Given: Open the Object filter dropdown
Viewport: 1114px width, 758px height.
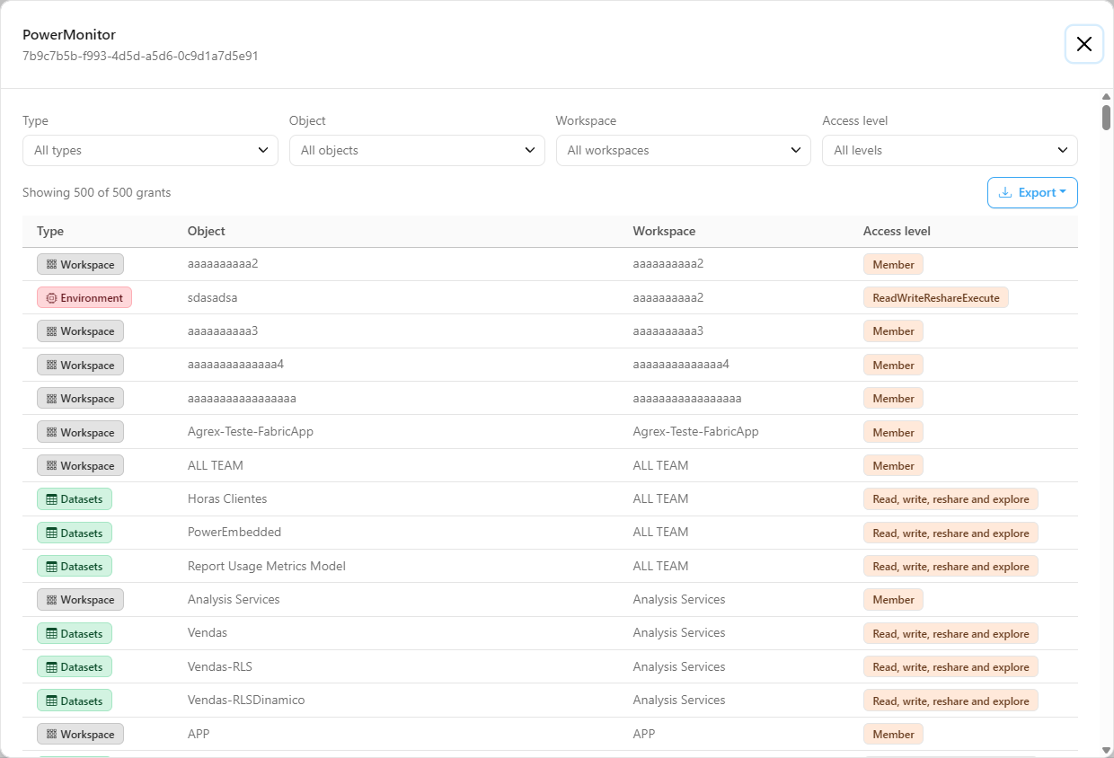Looking at the screenshot, I should pos(417,150).
